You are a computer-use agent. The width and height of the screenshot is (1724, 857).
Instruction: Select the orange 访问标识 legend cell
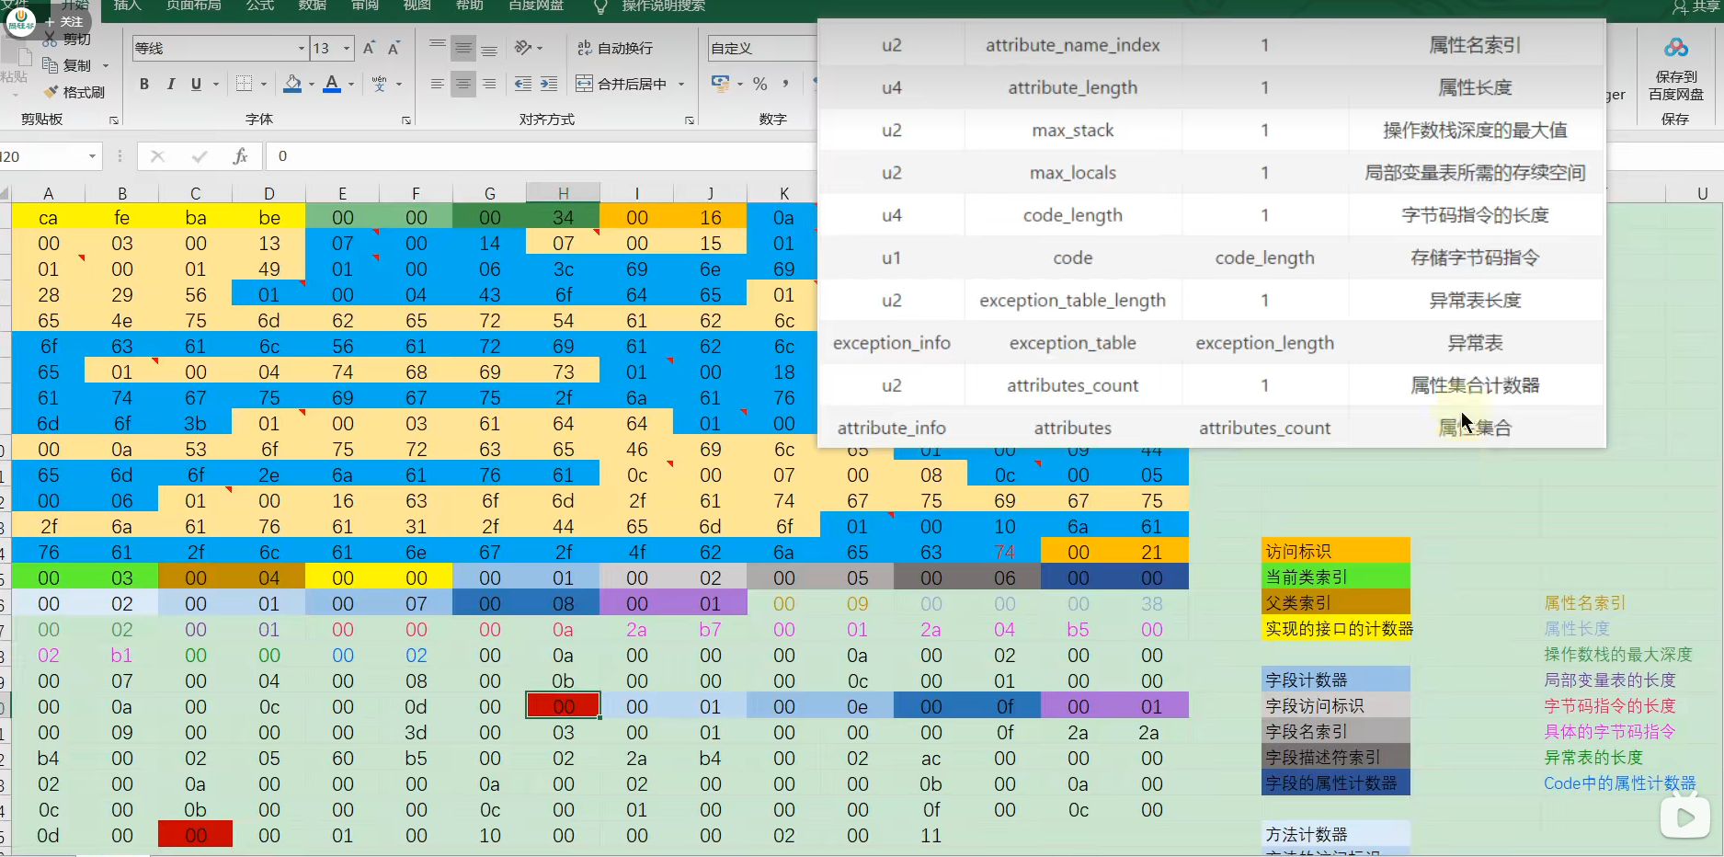tap(1336, 551)
